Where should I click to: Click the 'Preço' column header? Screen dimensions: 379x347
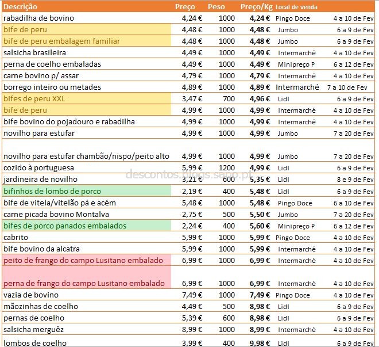(185, 7)
